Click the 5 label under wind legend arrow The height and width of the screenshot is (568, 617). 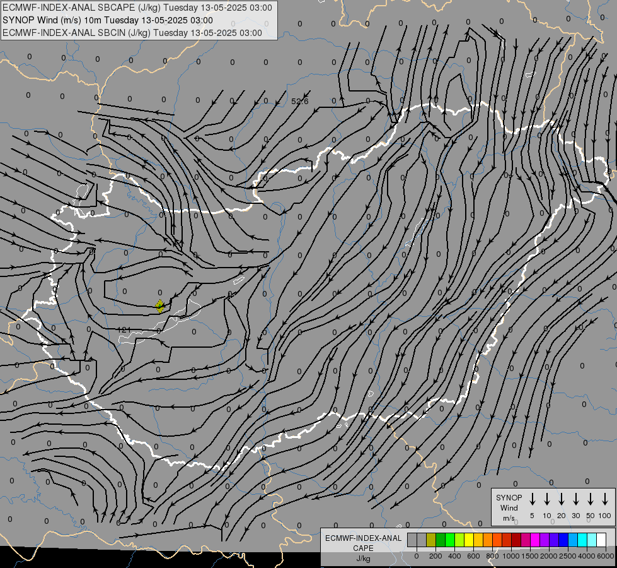[532, 516]
